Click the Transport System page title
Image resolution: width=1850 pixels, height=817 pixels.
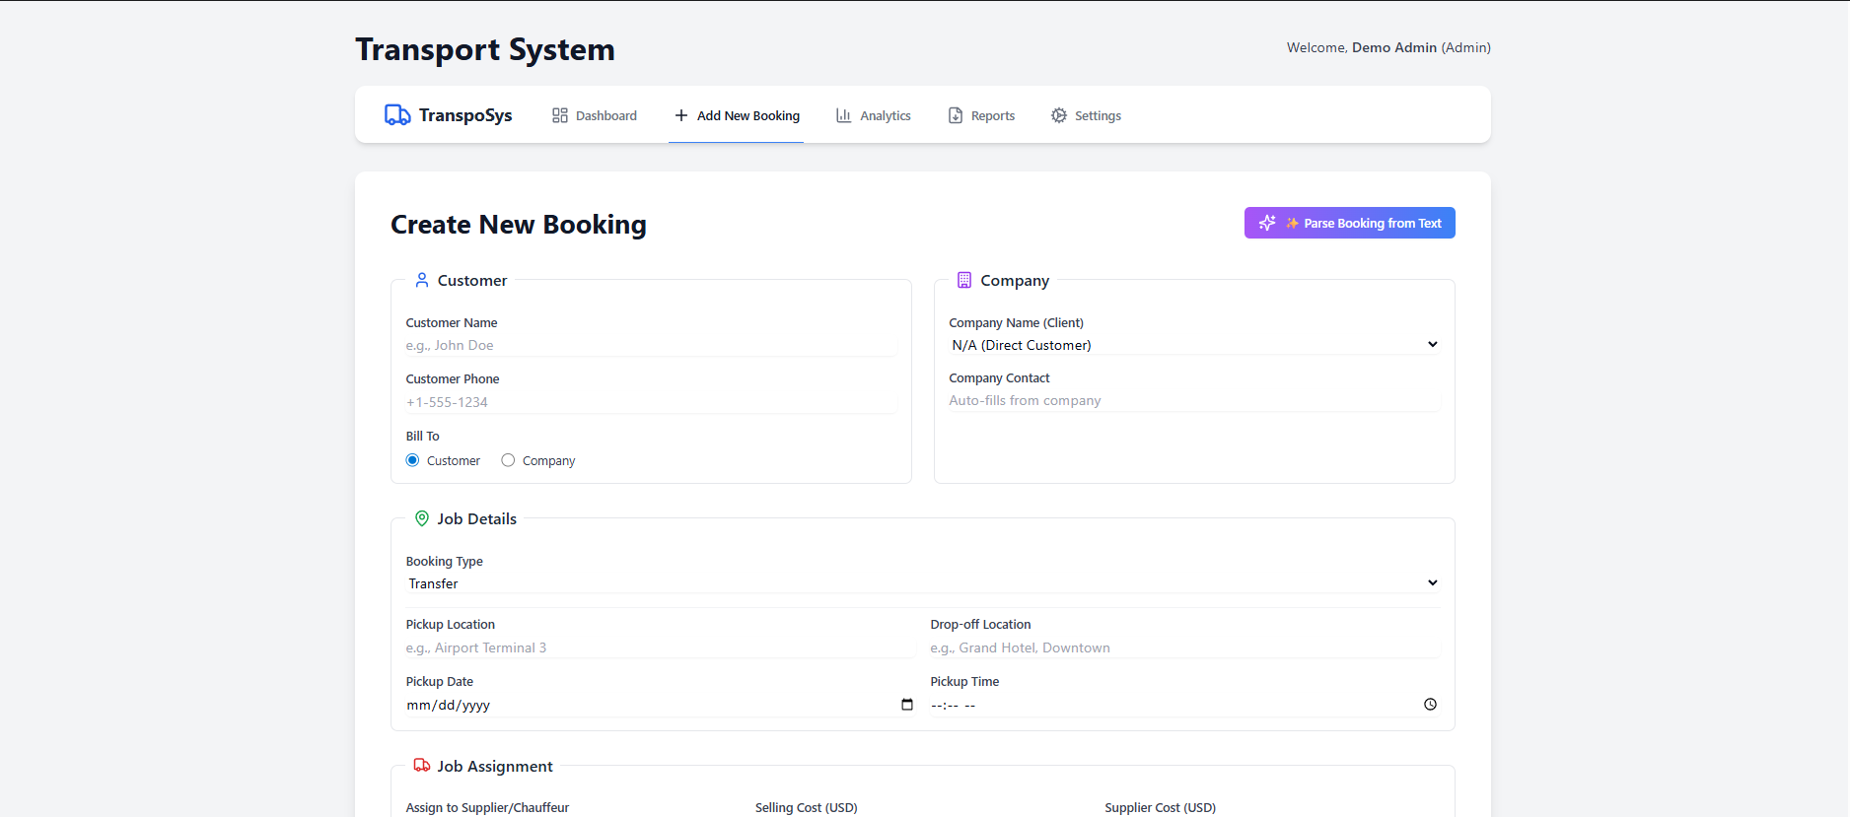[x=485, y=49]
